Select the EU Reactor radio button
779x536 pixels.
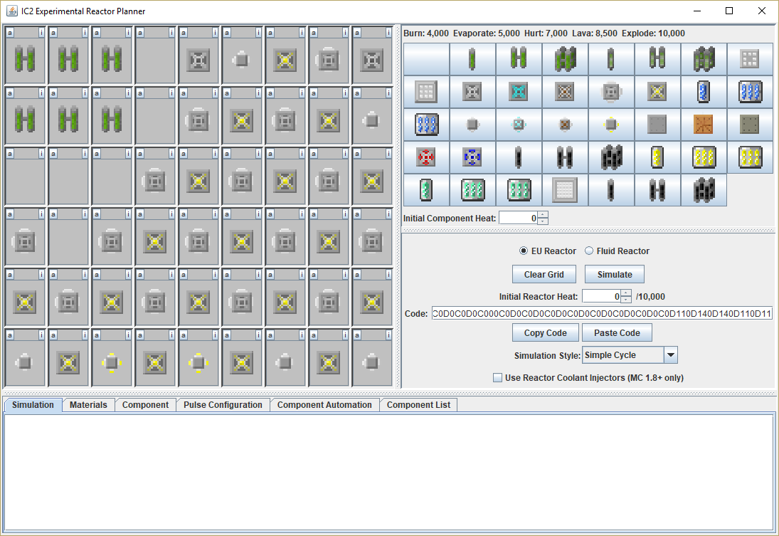coord(524,251)
